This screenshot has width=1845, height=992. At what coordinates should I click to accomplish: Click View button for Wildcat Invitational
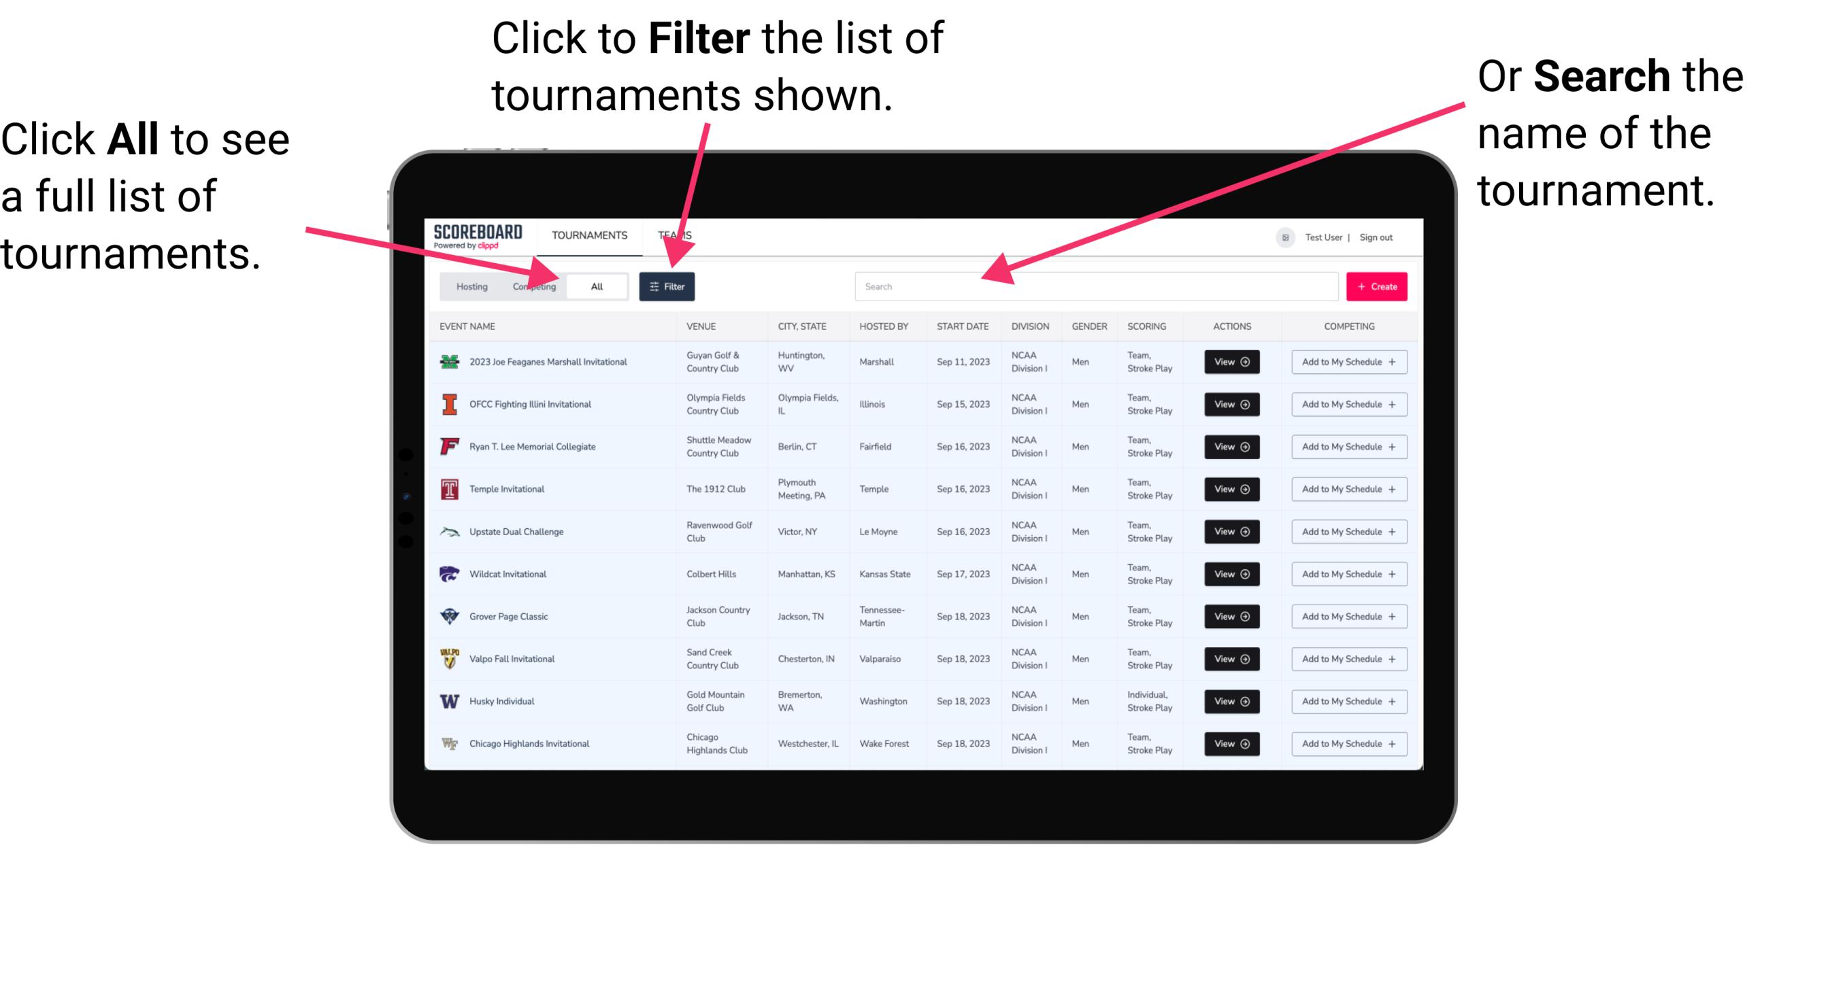click(1233, 574)
